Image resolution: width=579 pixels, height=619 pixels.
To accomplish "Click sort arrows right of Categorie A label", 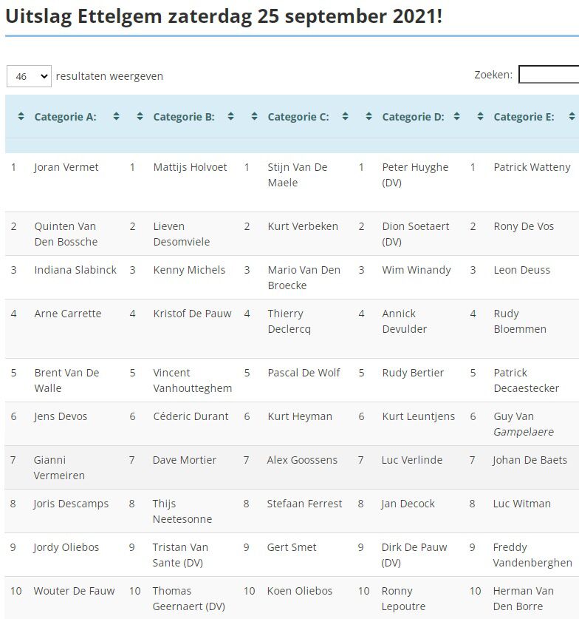I will 116,116.
